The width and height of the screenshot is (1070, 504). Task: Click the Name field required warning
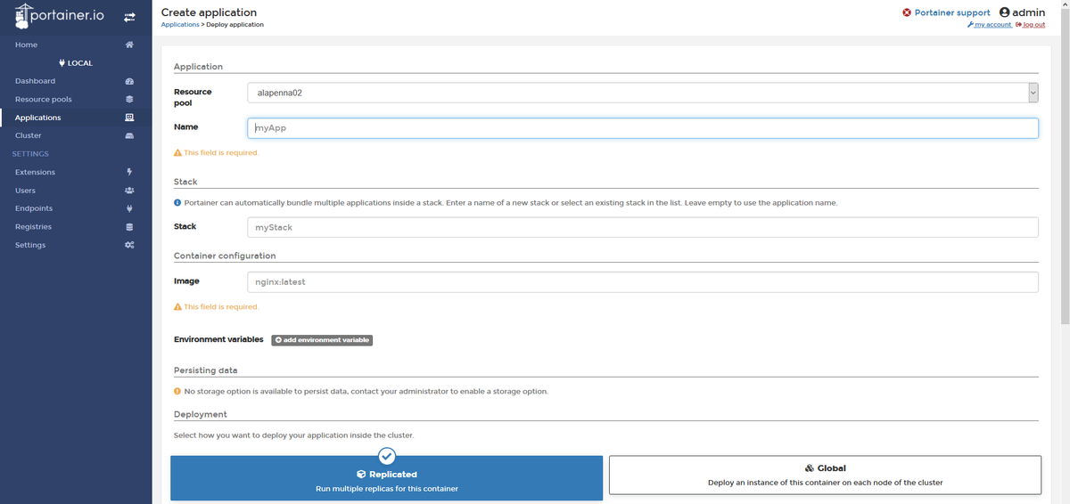217,153
